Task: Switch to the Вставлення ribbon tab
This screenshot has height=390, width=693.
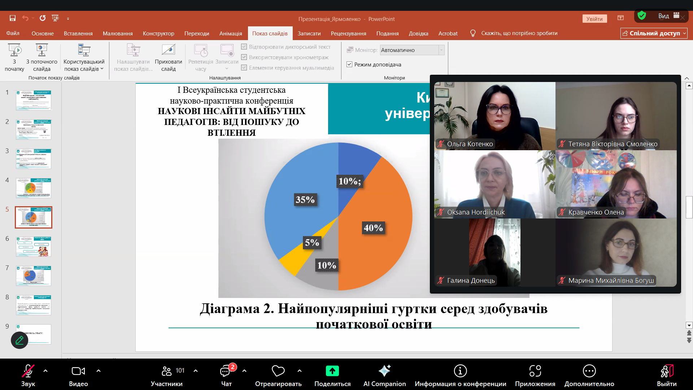Action: pos(78,33)
